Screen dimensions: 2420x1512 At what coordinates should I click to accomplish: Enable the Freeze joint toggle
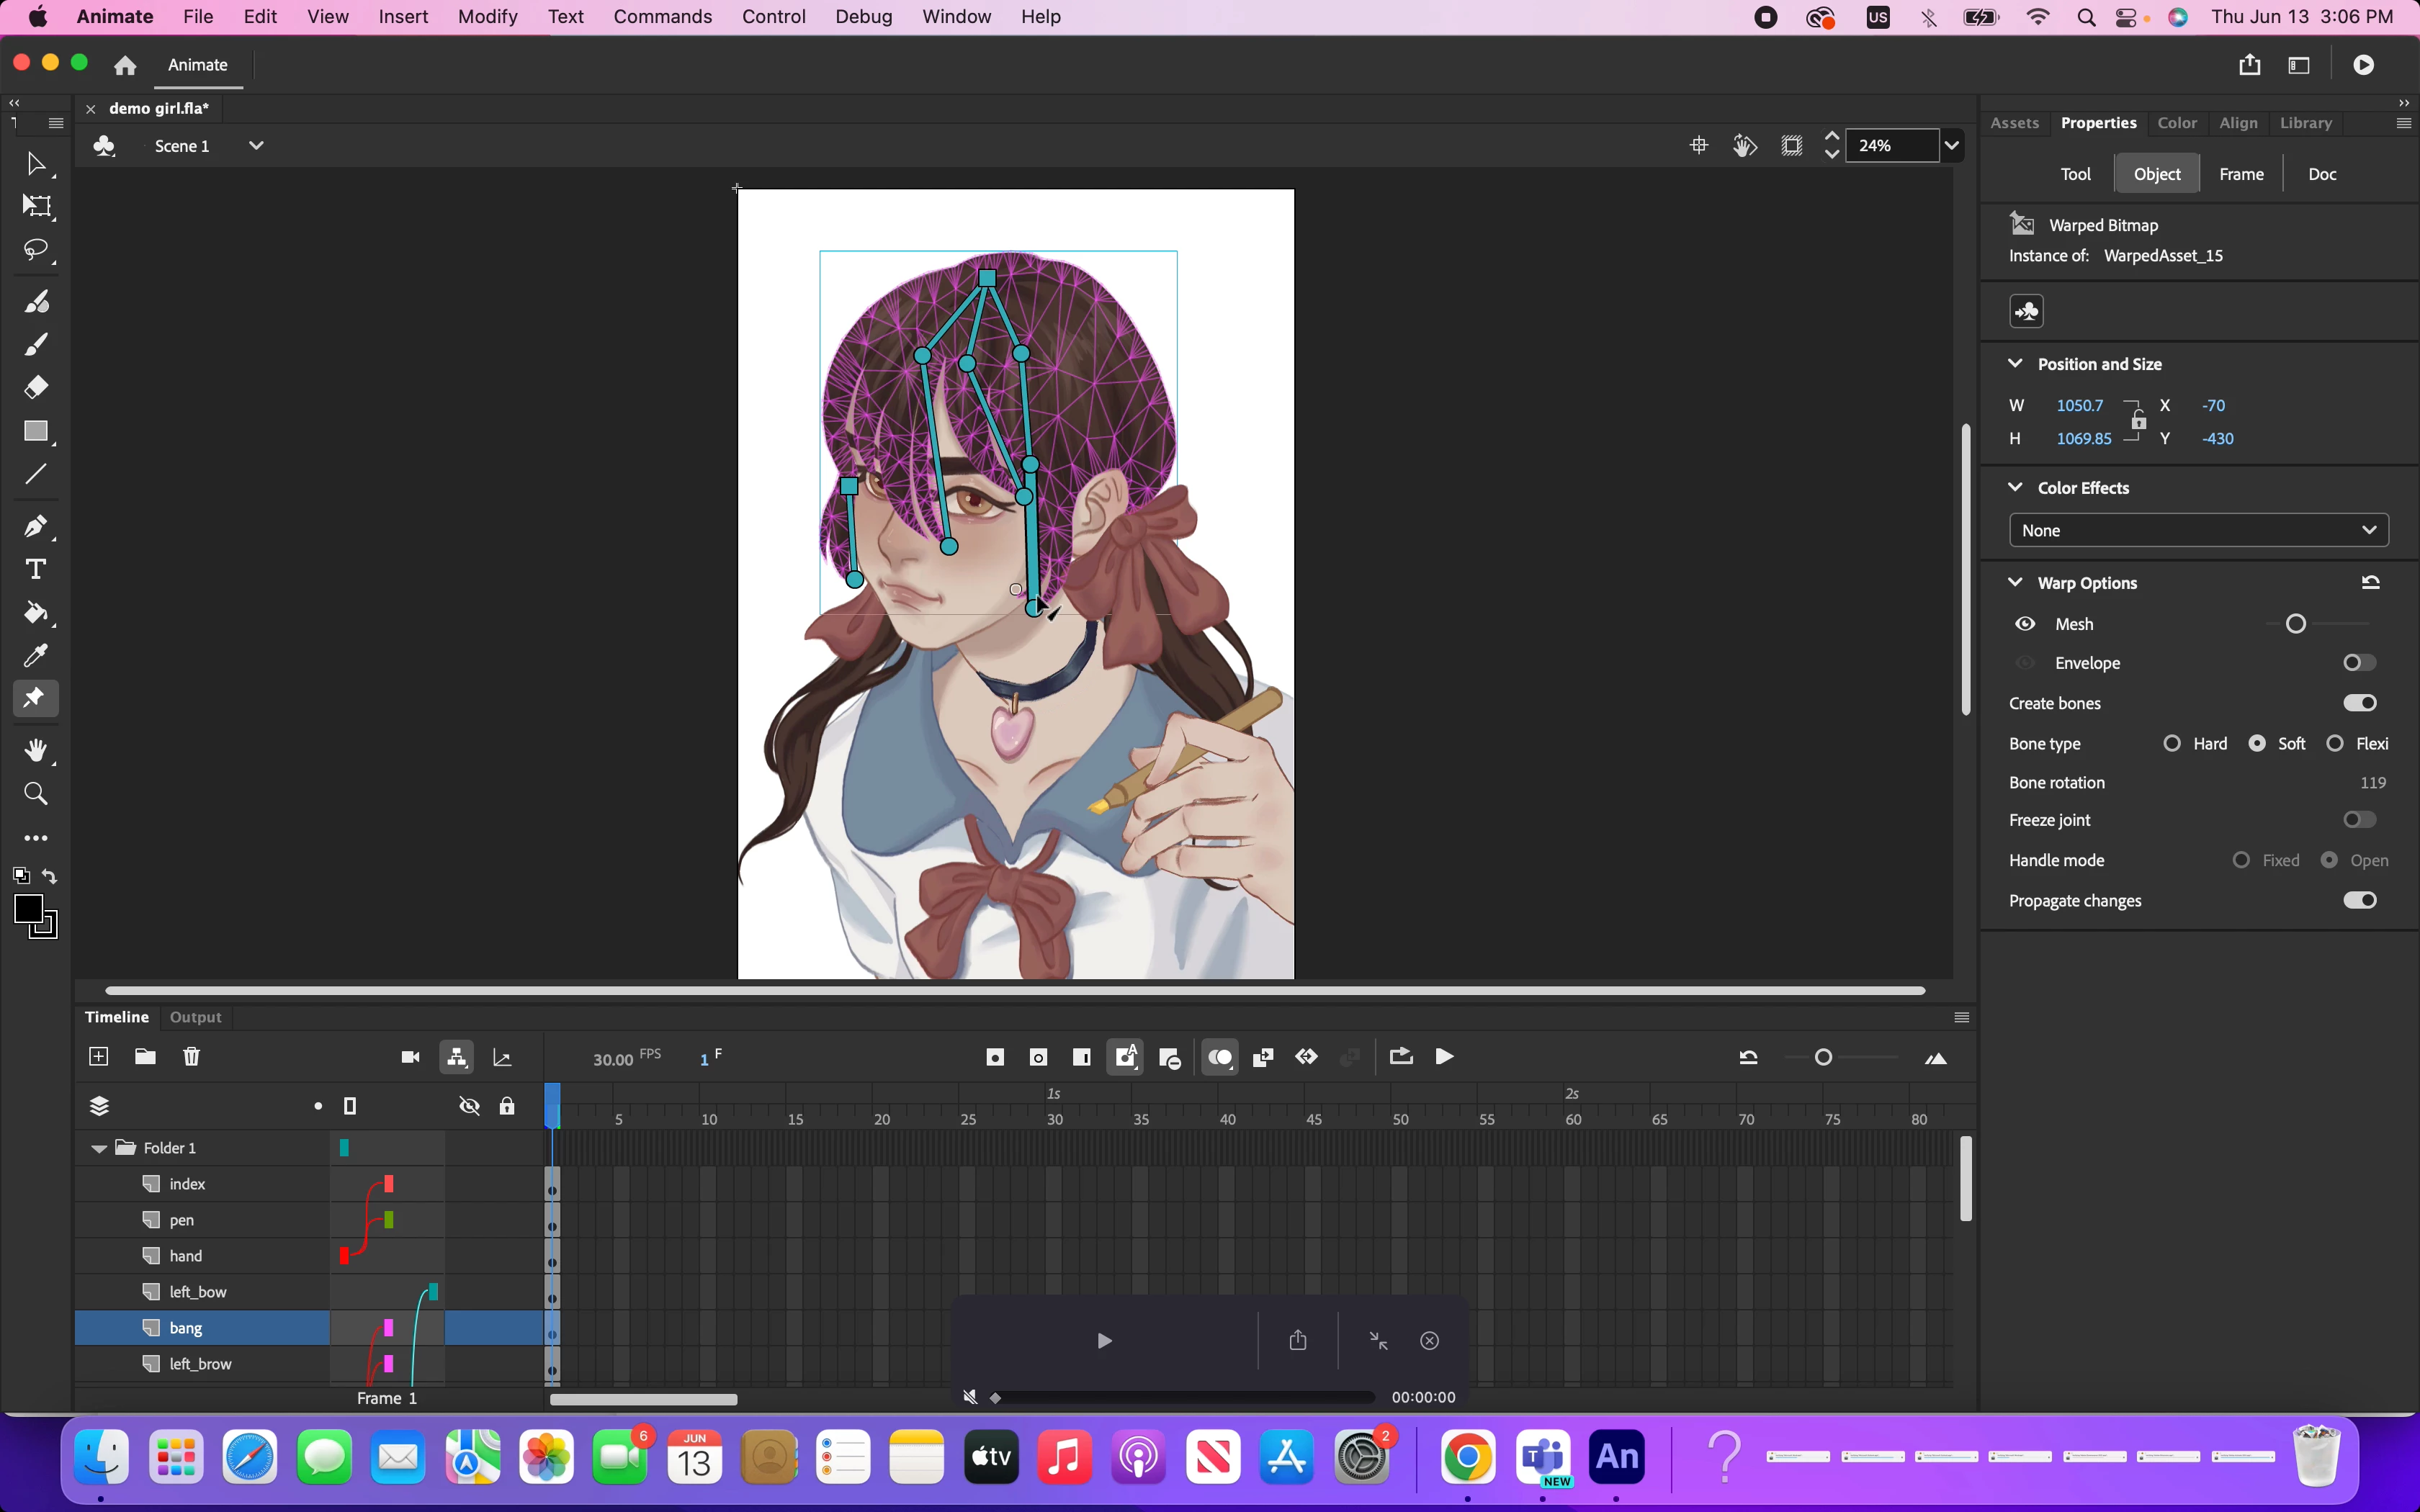point(2359,820)
